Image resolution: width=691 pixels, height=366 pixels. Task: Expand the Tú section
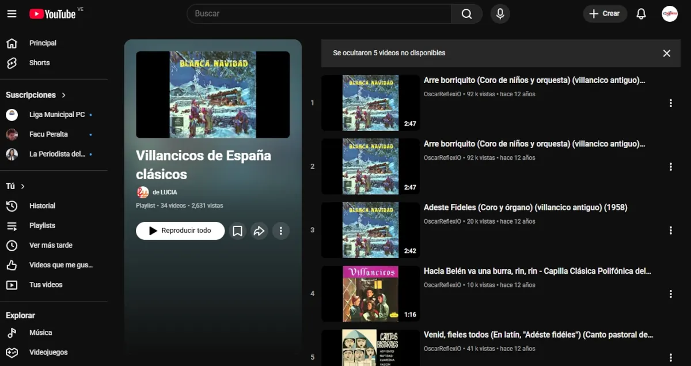click(16, 186)
